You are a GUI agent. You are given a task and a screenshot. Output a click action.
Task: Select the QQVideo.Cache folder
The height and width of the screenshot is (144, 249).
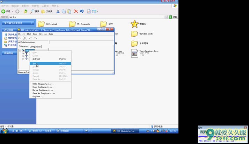[x=142, y=34]
